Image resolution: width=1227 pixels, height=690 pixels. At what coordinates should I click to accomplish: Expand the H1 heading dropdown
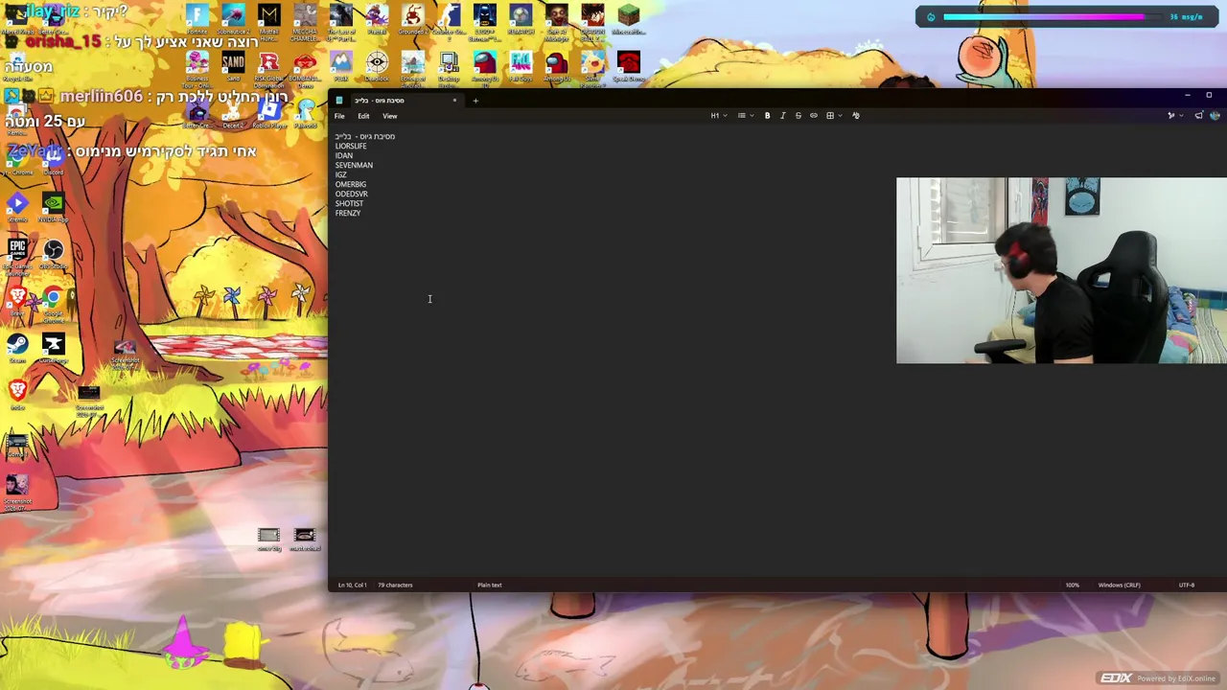click(x=719, y=116)
